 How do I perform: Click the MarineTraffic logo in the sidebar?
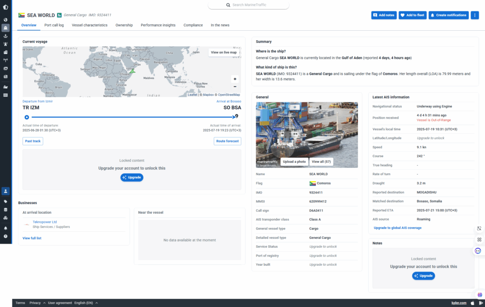pos(6,7)
